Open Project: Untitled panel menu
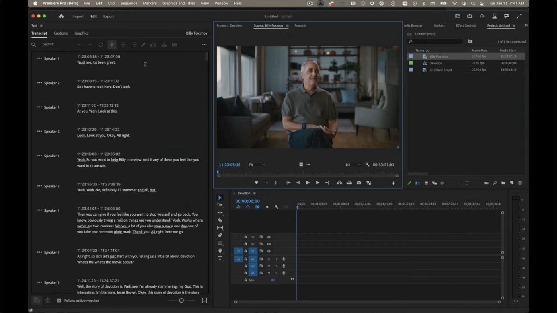The image size is (557, 313). pos(514,26)
